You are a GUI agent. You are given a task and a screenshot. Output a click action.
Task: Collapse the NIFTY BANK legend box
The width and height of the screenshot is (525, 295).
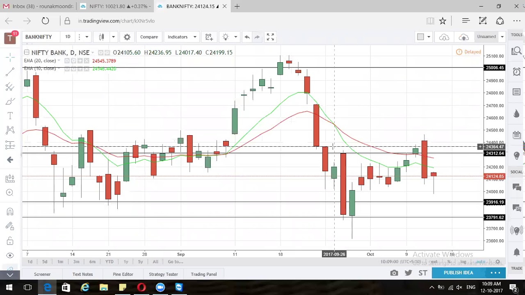coord(27,52)
